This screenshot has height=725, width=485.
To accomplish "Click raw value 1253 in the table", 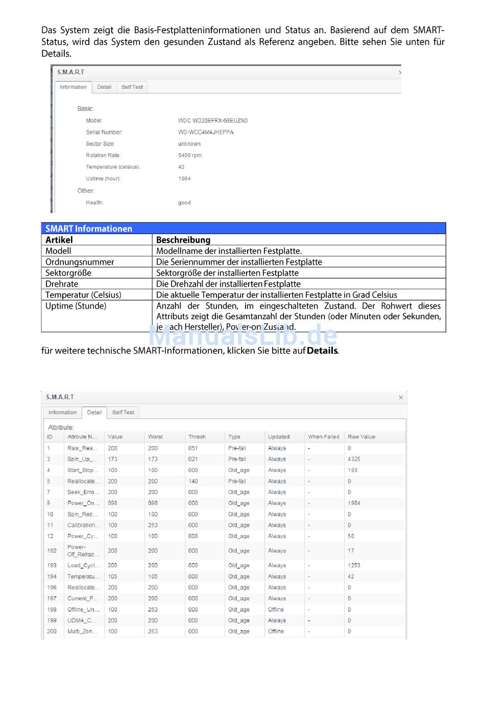I will coord(354,566).
